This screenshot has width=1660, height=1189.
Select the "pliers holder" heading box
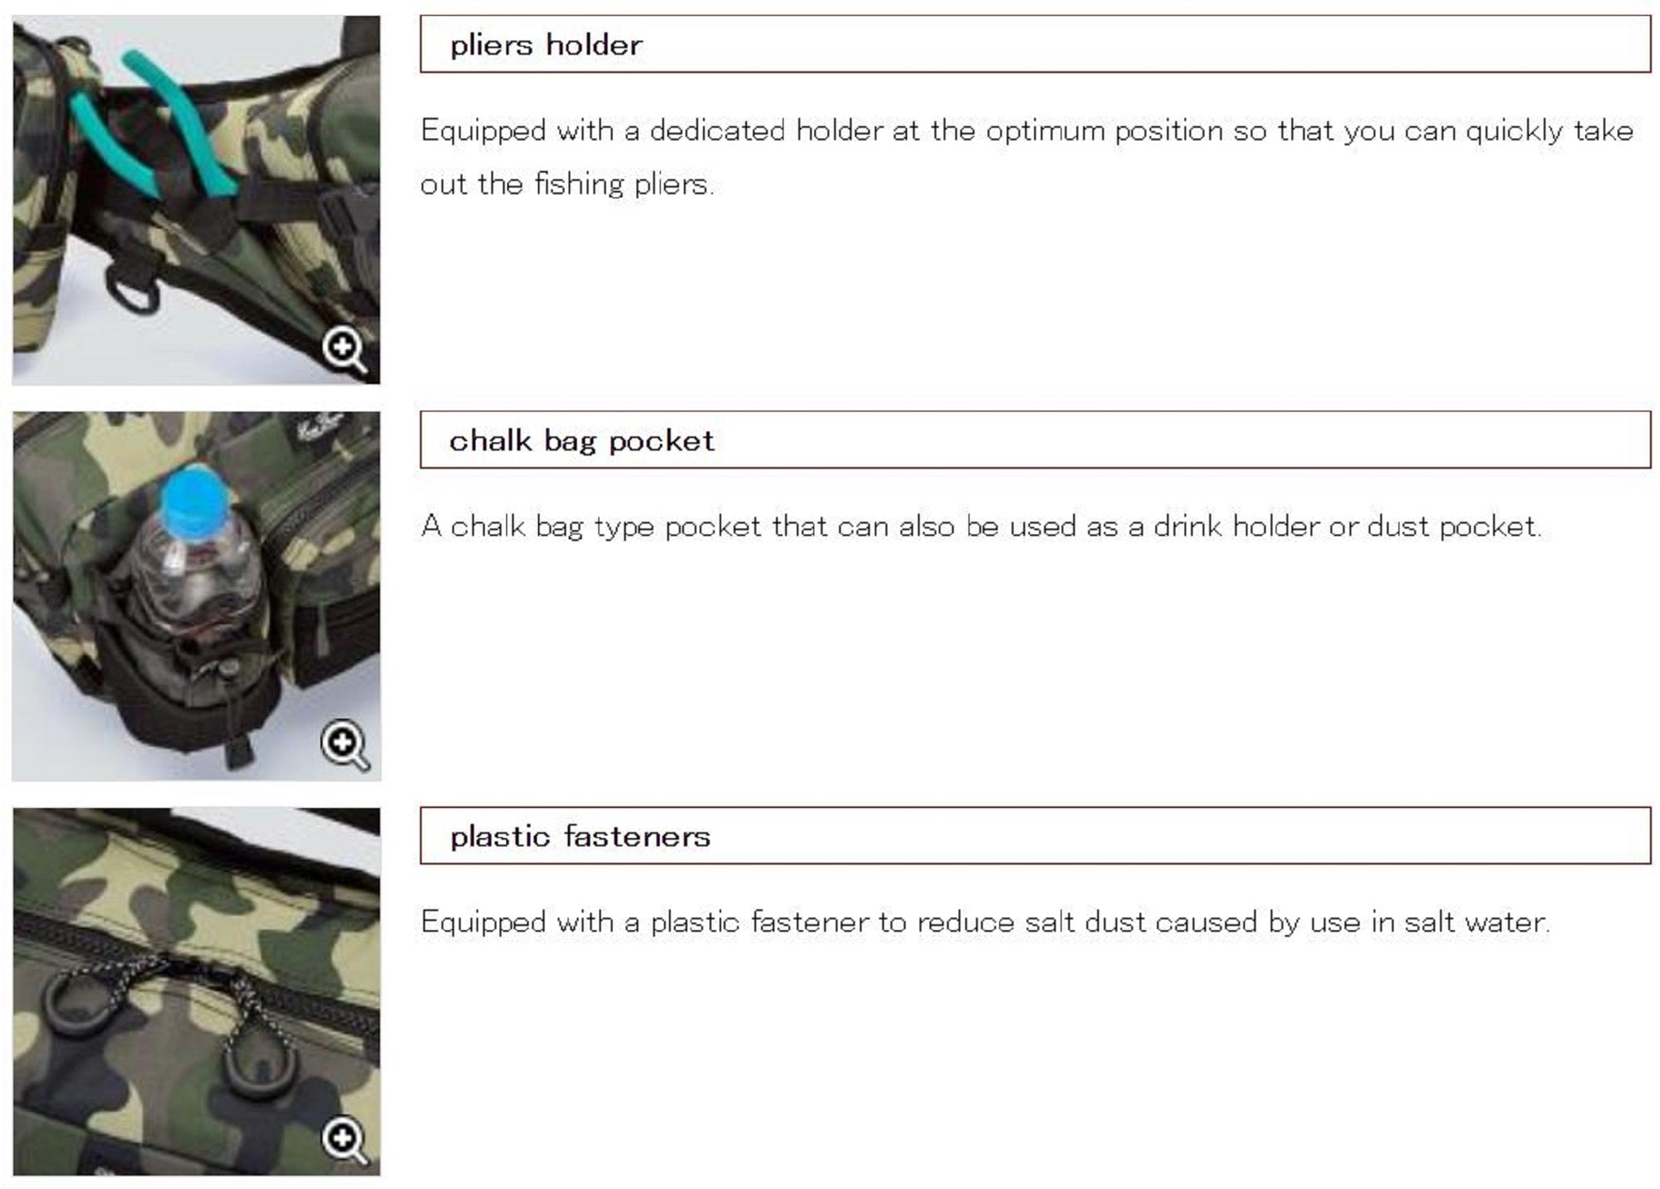(1034, 45)
